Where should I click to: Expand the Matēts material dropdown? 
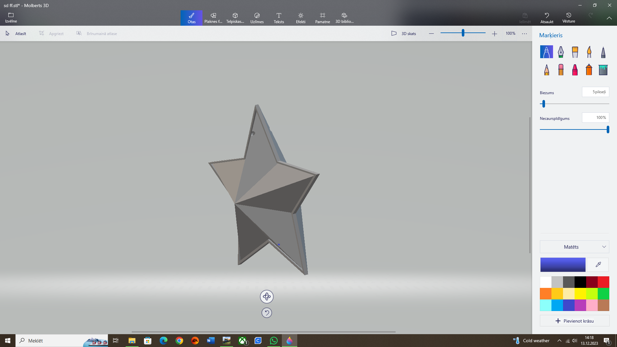pyautogui.click(x=574, y=247)
